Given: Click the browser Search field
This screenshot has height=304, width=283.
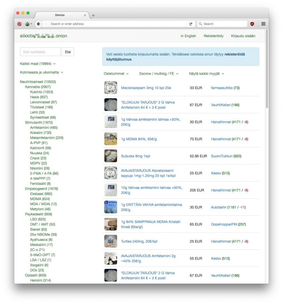Looking at the screenshot, I should point(222,24).
